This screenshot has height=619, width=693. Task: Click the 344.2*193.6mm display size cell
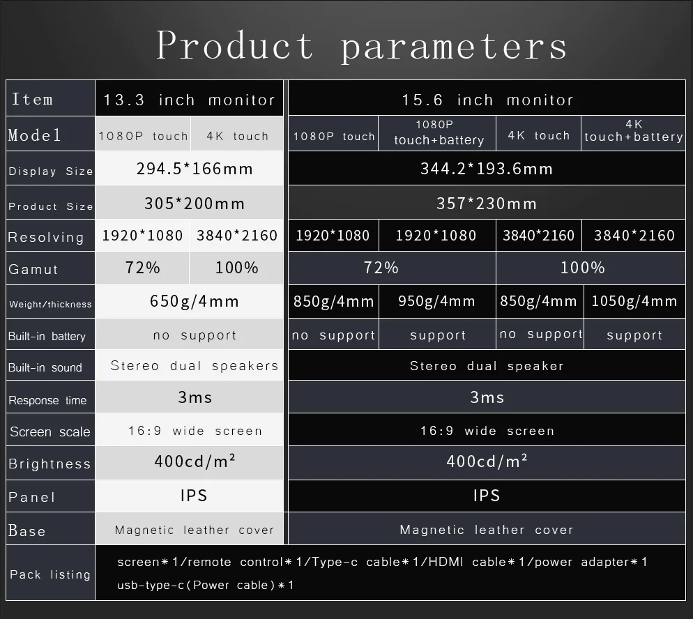click(487, 169)
